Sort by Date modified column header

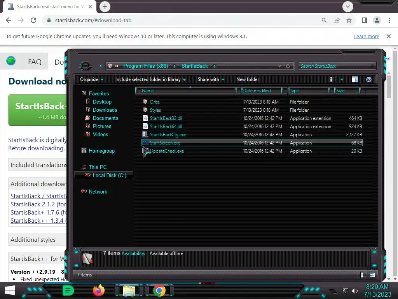[x=262, y=91]
